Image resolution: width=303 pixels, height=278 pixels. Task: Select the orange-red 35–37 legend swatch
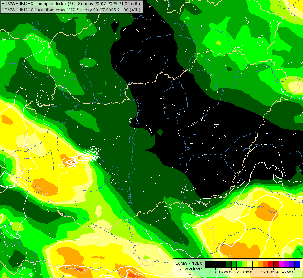266,264
